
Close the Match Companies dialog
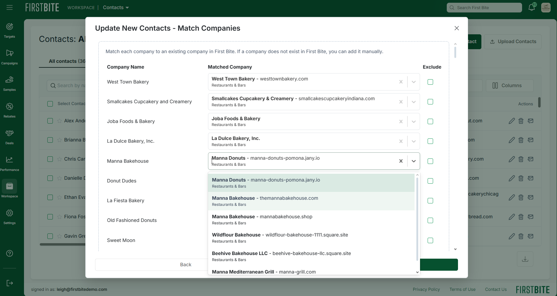click(x=456, y=28)
